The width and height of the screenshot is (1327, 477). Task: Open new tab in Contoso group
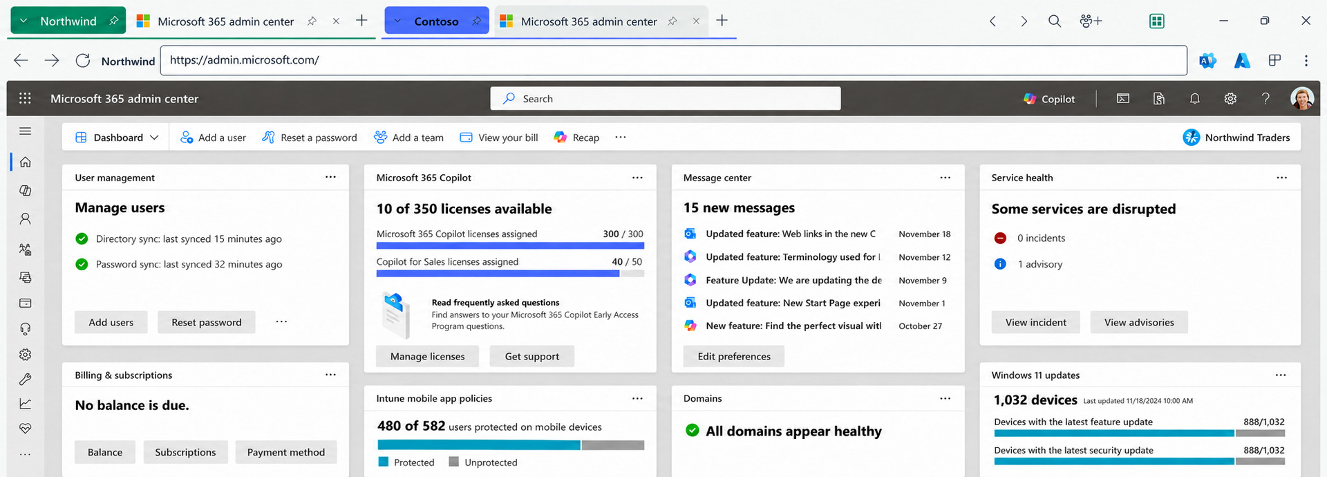pos(722,21)
